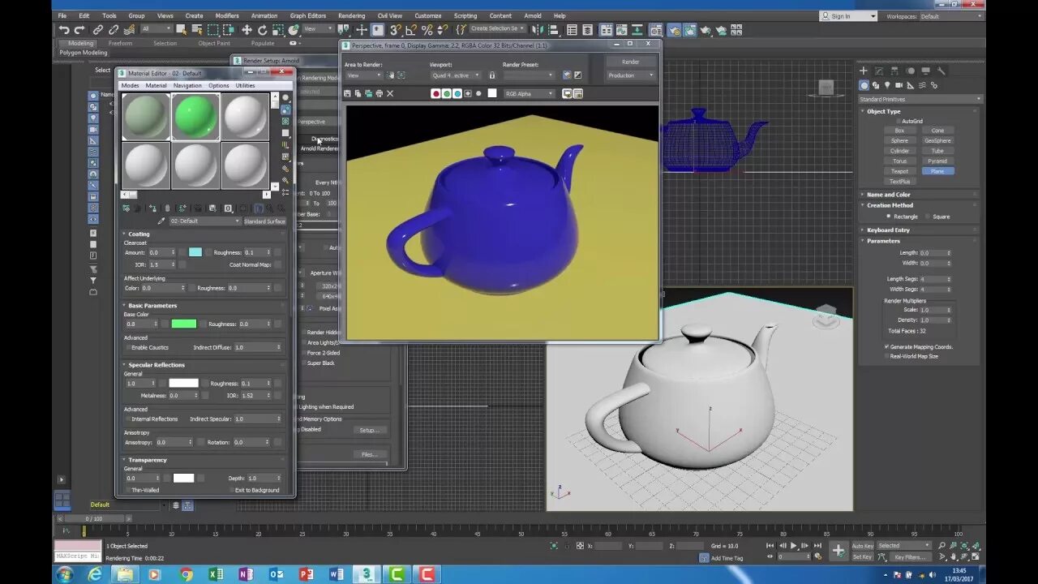Screen dimensions: 1038x584
Task: Open the Area to Render View dropdown
Action: coord(362,75)
